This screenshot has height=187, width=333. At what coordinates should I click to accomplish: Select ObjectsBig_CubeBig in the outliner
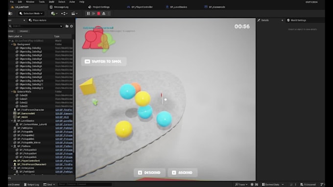coord(30,48)
